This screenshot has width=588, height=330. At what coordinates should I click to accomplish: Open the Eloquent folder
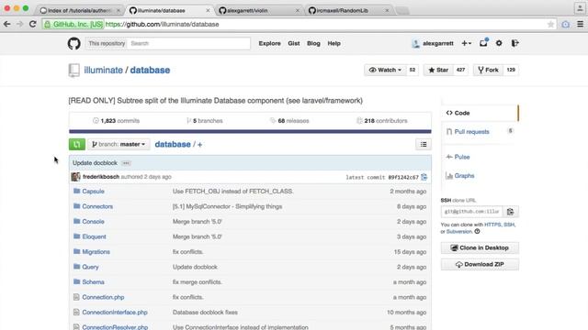(94, 236)
